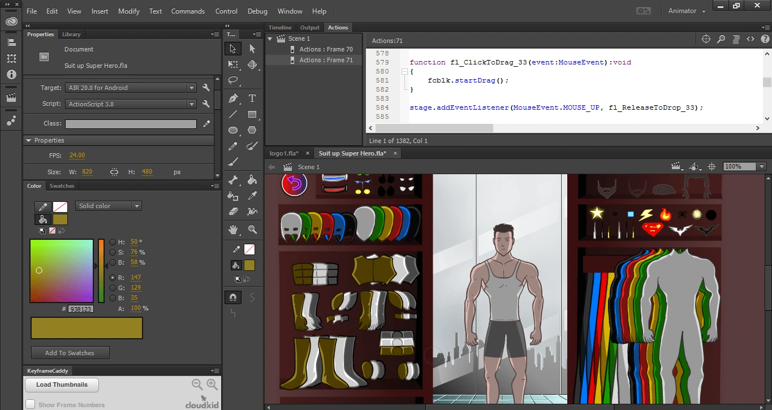Select the Selection arrow tool
The width and height of the screenshot is (772, 410).
click(x=233, y=49)
